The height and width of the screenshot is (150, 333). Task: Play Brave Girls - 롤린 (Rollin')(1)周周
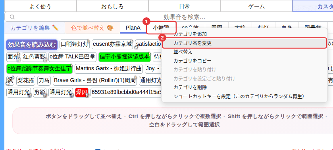(95, 81)
